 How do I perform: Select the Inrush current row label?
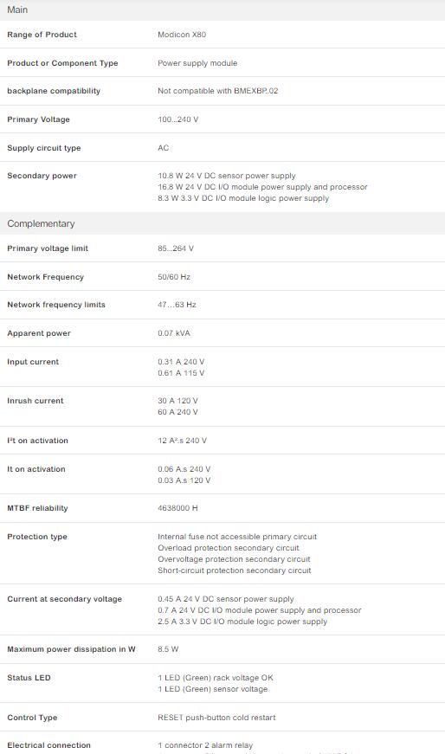[35, 401]
